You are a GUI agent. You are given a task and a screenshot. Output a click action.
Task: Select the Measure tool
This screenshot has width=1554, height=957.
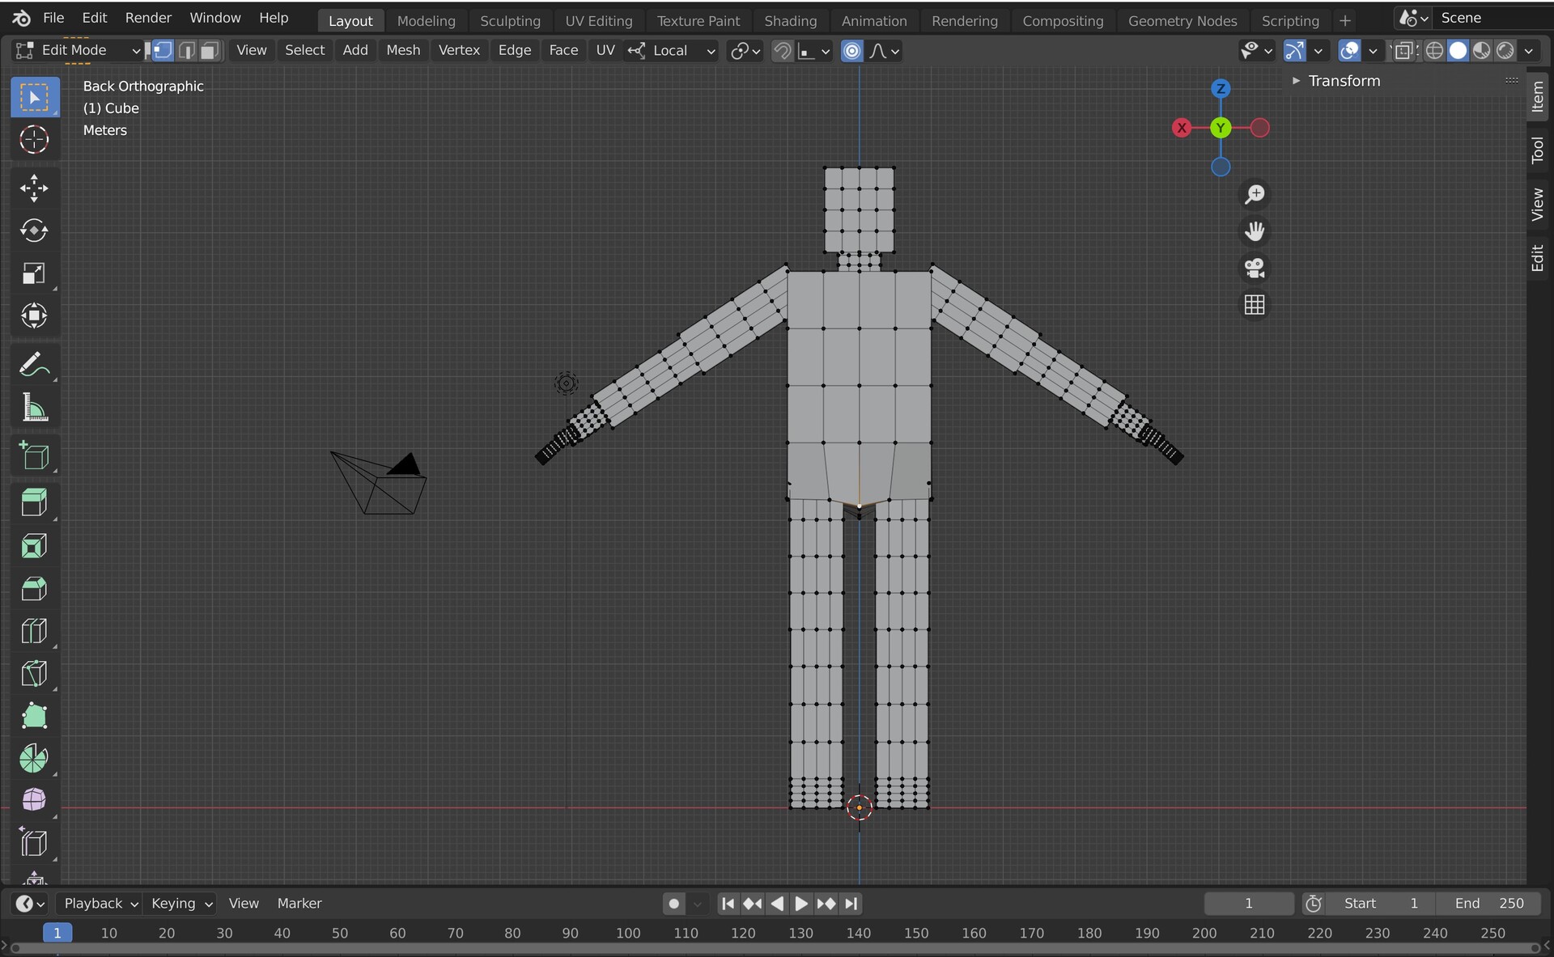point(34,408)
